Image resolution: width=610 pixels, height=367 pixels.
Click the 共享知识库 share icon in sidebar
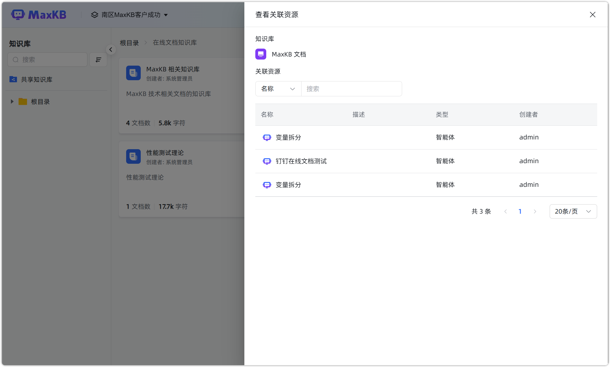[x=13, y=79]
